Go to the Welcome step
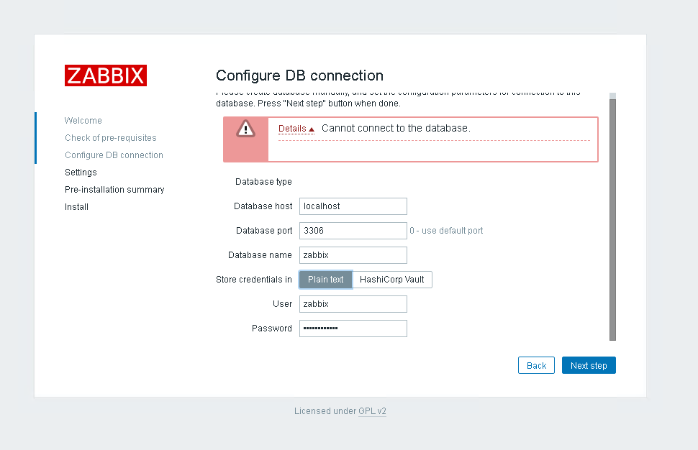Image resolution: width=698 pixels, height=450 pixels. 83,121
